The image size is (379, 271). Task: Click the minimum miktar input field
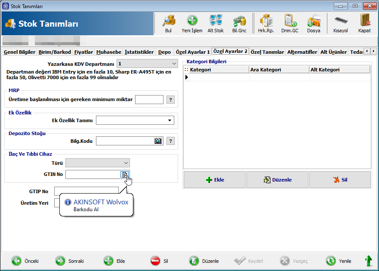[149, 100]
